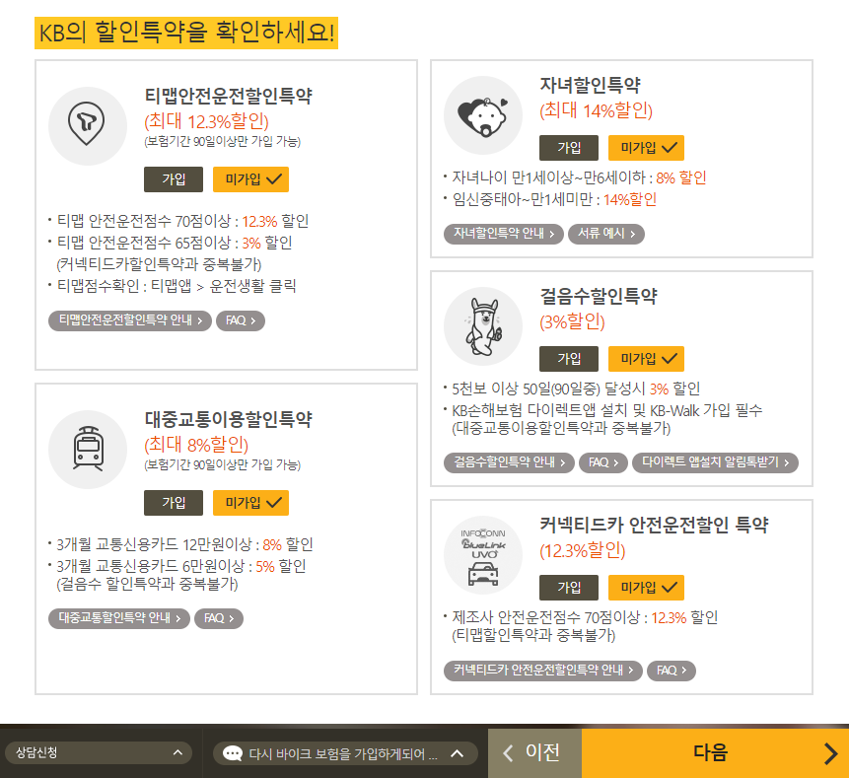Viewport: 849px width, 778px height.
Task: Click the 걸음수할인특약 title text
Action: tap(599, 296)
